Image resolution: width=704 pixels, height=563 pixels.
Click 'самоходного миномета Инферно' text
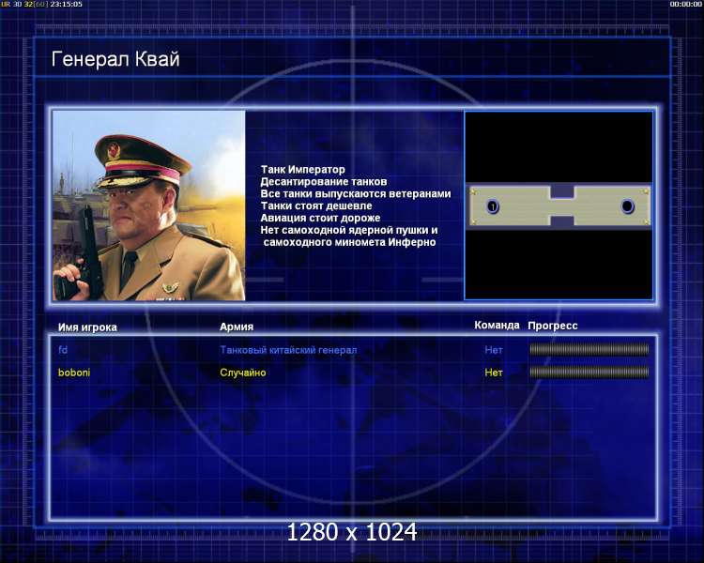(x=350, y=242)
